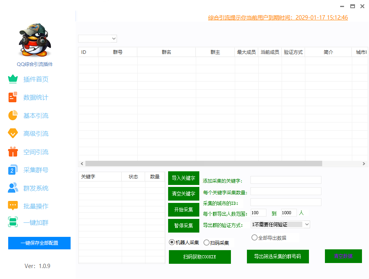This screenshot has height=279, width=369.
Task: Select the pie chart icon for 基本引流
Action: 13,116
